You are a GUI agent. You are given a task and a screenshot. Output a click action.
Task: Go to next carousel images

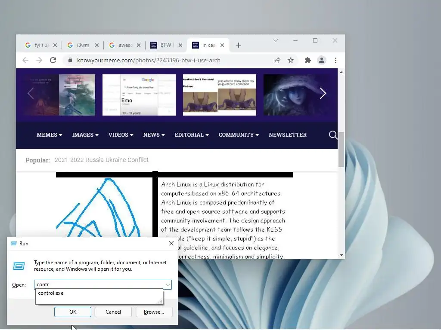(x=323, y=93)
